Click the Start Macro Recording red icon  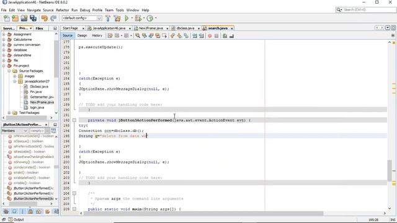210,36
